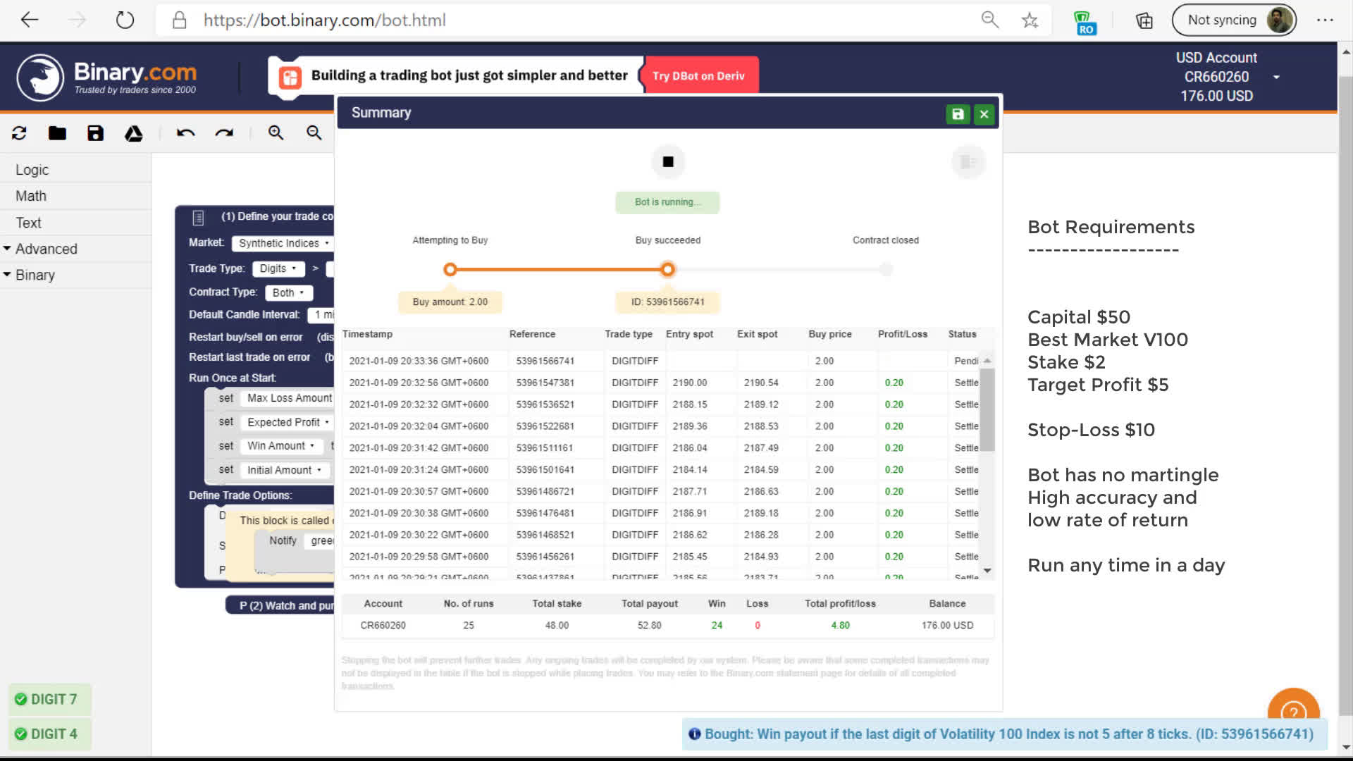Open Contract Type Both dropdown
Viewport: 1353px width, 761px height.
click(x=288, y=292)
